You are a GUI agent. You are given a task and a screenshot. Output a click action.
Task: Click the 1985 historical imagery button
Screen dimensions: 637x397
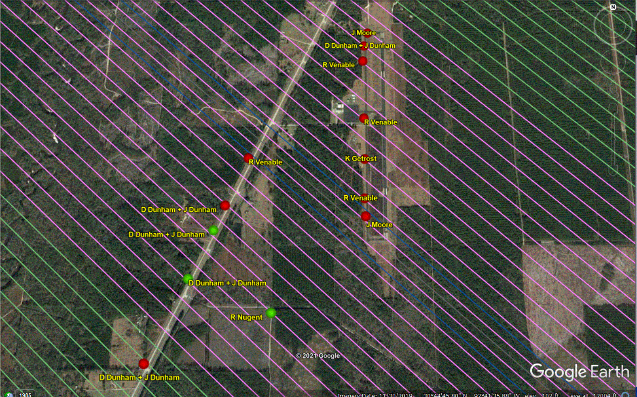(x=25, y=395)
